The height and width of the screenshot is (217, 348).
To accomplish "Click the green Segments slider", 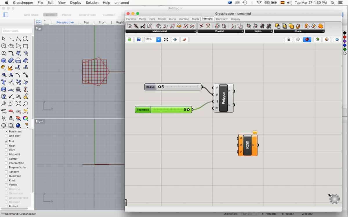I will tap(163, 110).
